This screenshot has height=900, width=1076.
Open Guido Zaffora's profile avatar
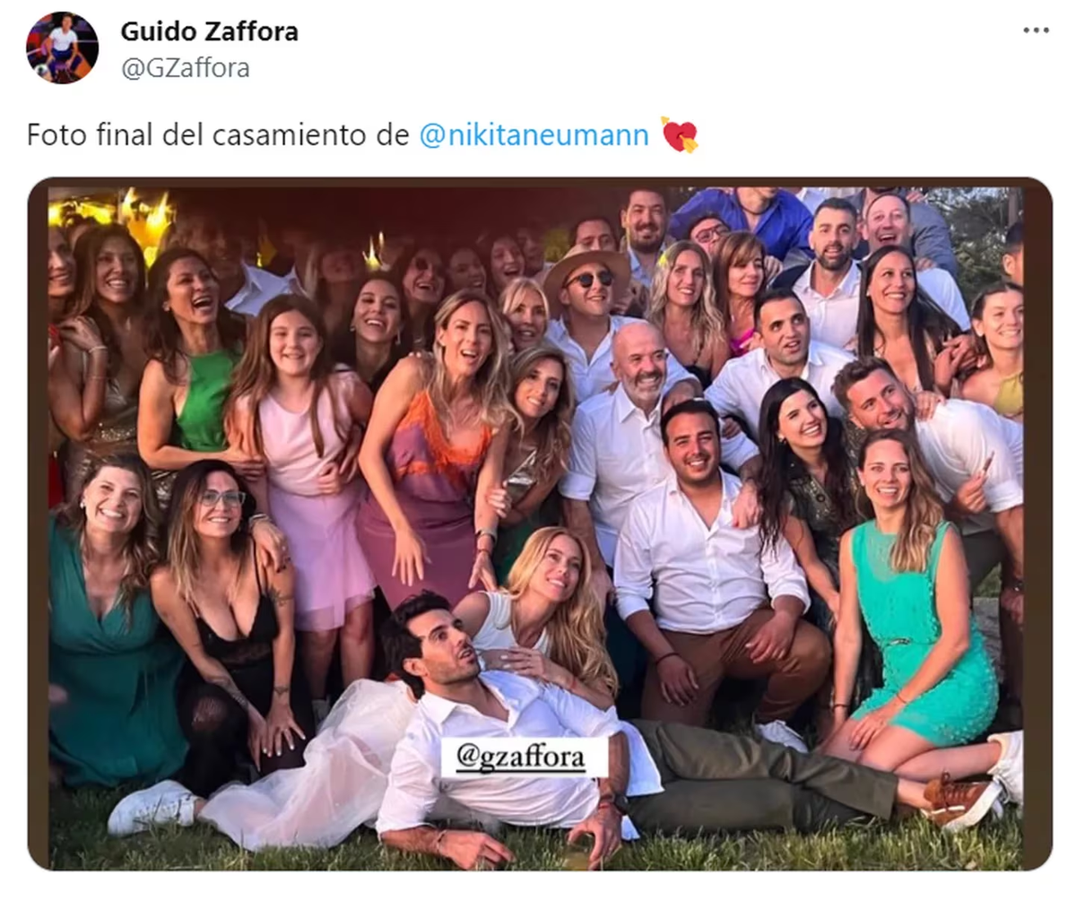62,48
